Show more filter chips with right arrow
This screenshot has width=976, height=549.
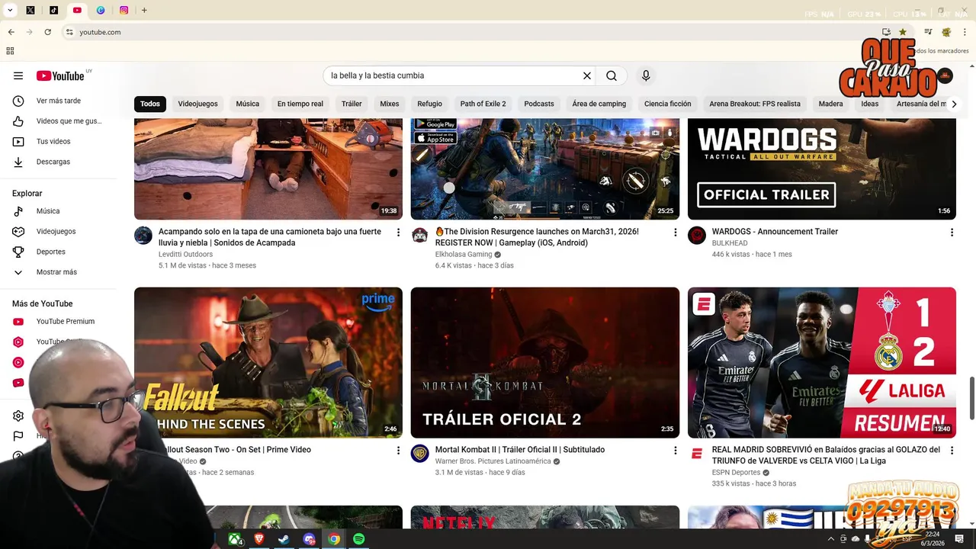coord(953,104)
